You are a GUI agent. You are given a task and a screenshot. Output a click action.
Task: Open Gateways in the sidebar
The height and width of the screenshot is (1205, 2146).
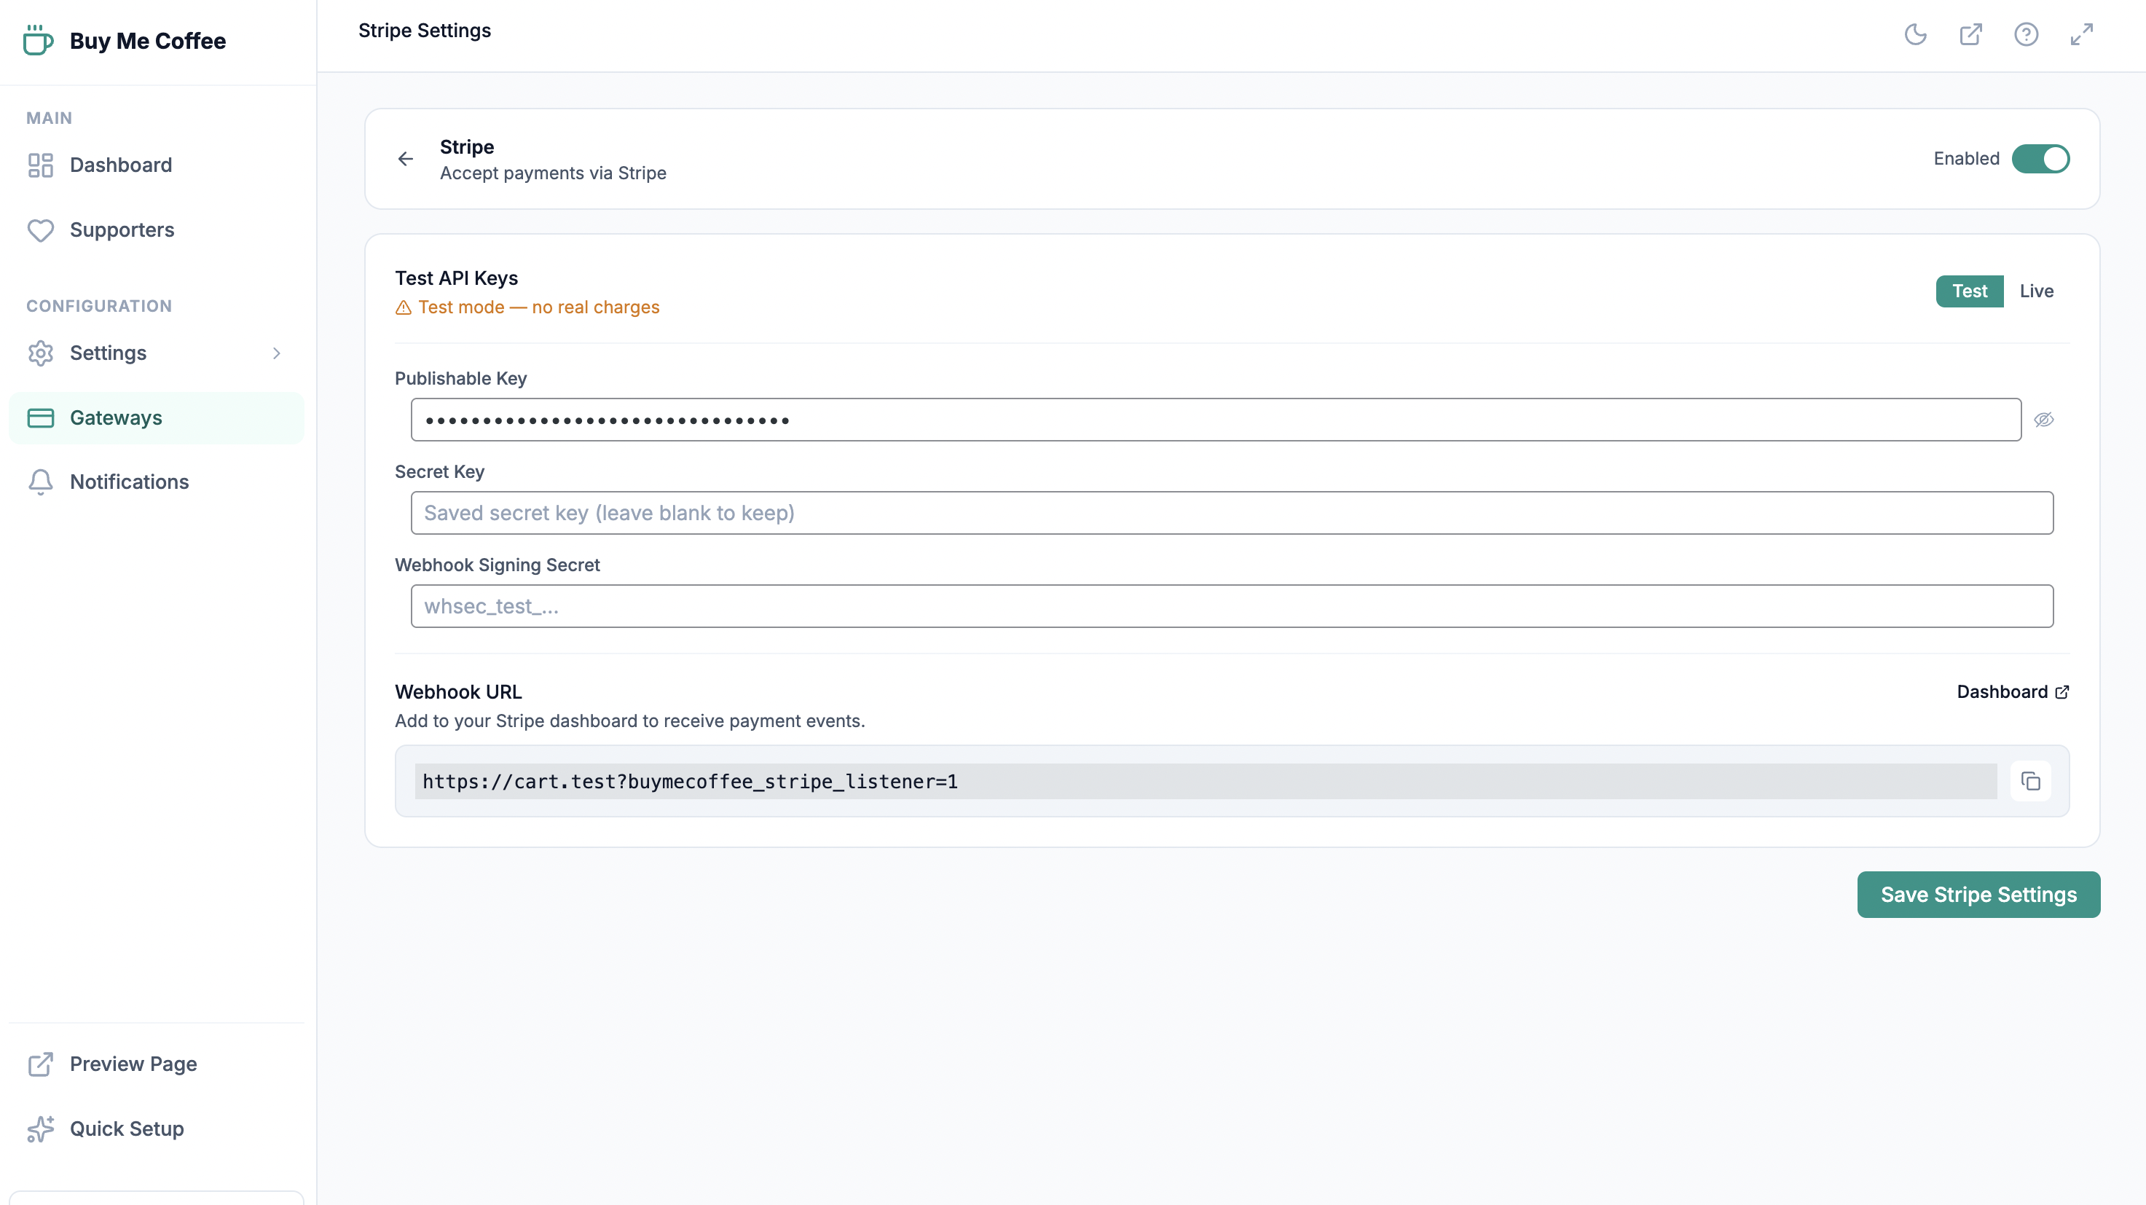[157, 417]
